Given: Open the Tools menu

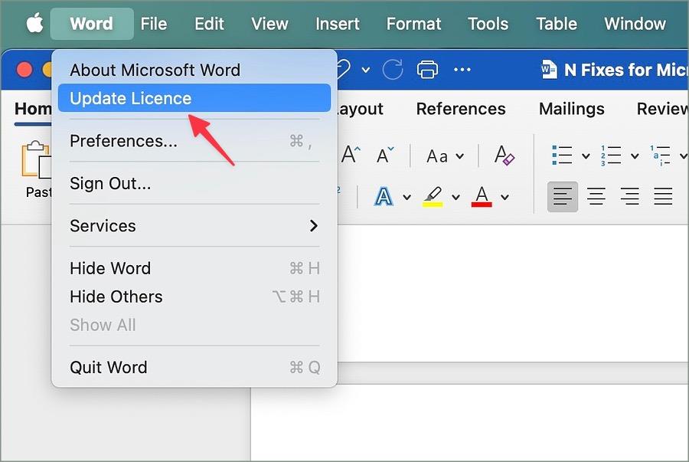Looking at the screenshot, I should tap(488, 24).
